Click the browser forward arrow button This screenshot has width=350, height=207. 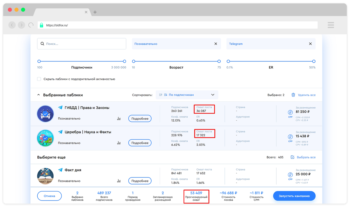[x=21, y=25]
